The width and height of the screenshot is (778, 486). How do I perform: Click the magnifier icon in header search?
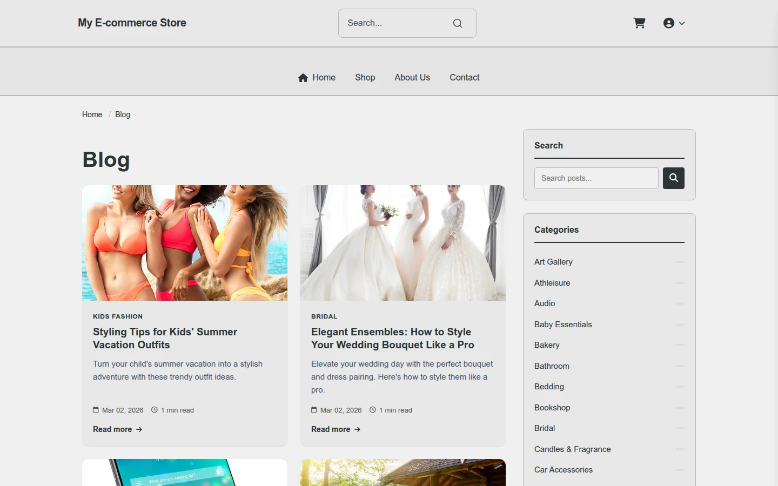click(x=458, y=23)
